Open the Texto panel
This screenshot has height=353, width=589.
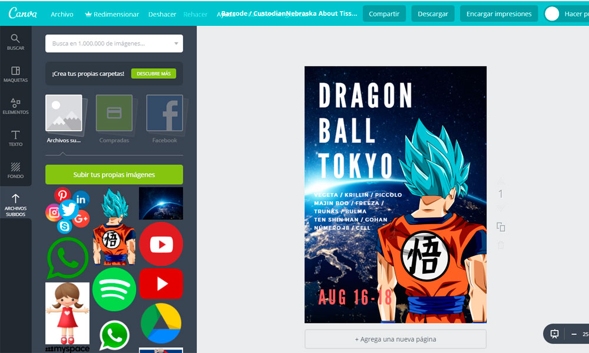pyautogui.click(x=15, y=138)
